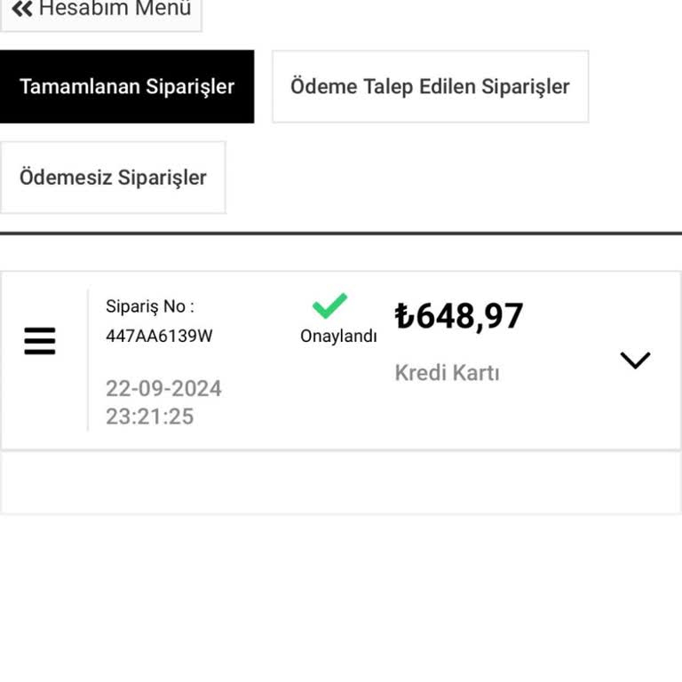This screenshot has width=682, height=682.
Task: Click the order time 23:21:25
Action: click(149, 416)
